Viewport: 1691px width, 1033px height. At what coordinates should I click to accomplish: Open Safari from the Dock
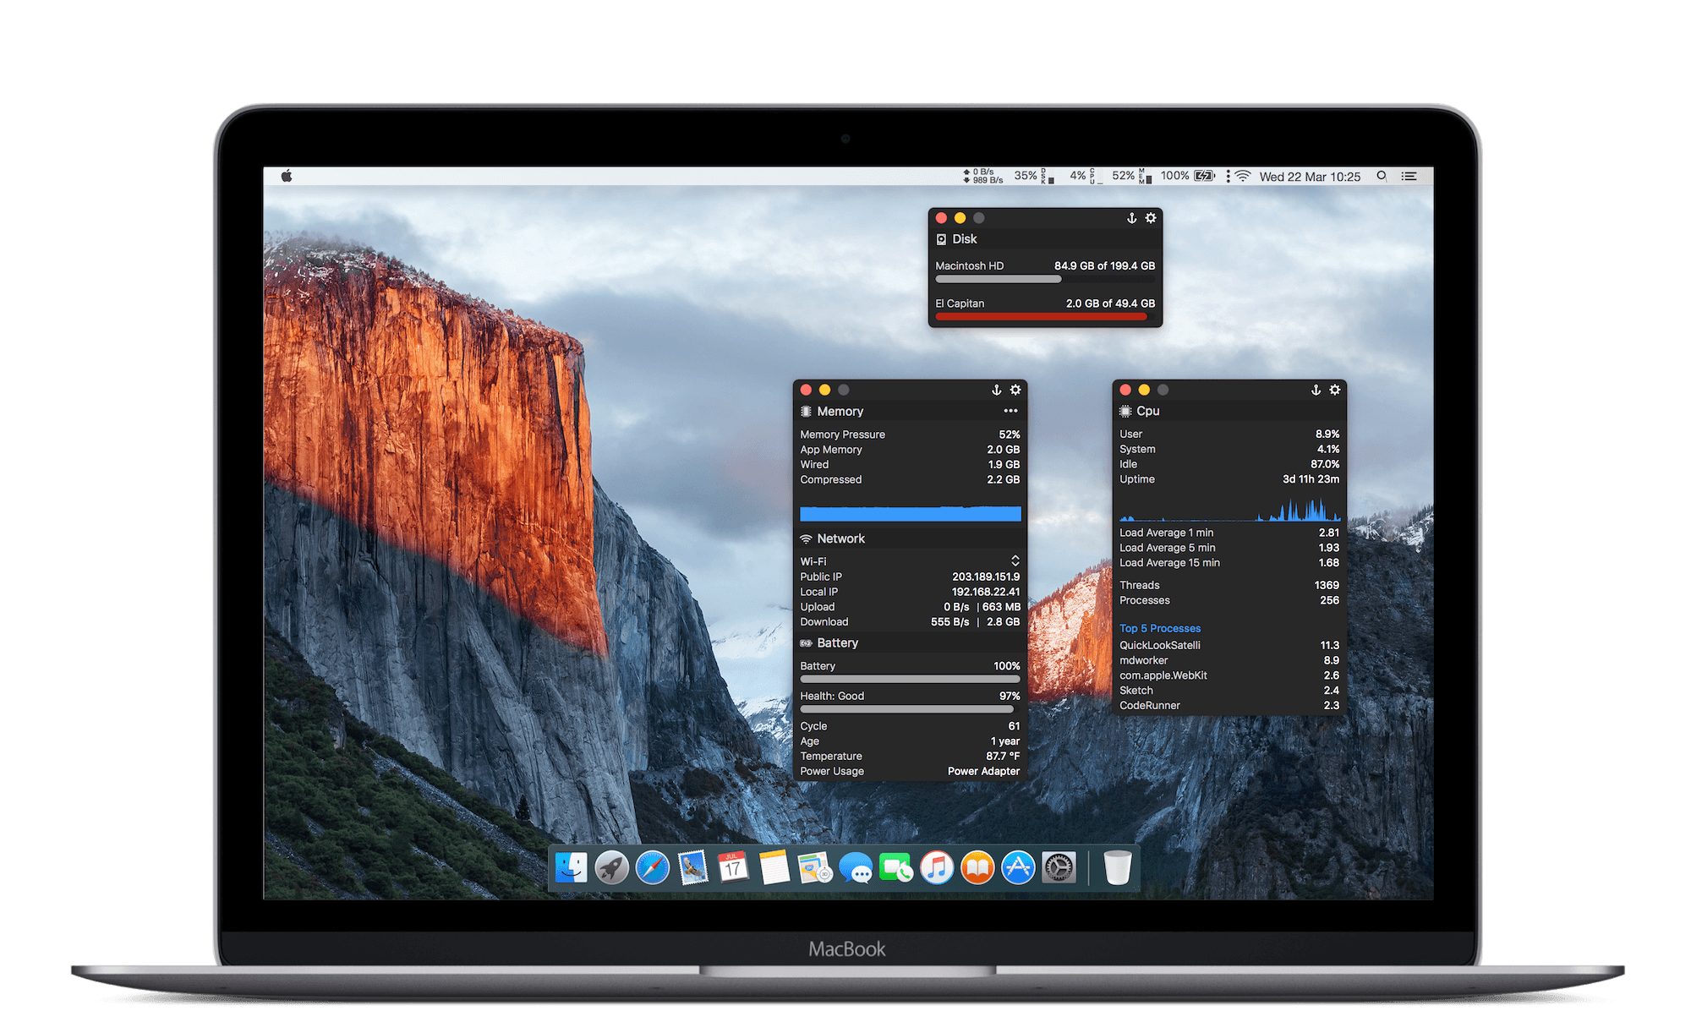pyautogui.click(x=652, y=867)
